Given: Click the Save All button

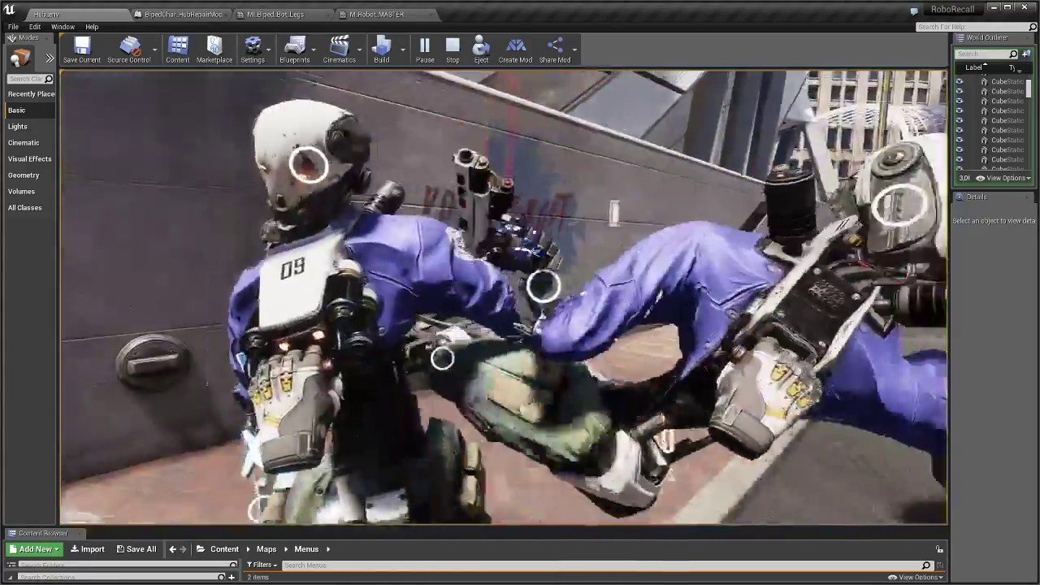Looking at the screenshot, I should pyautogui.click(x=136, y=549).
